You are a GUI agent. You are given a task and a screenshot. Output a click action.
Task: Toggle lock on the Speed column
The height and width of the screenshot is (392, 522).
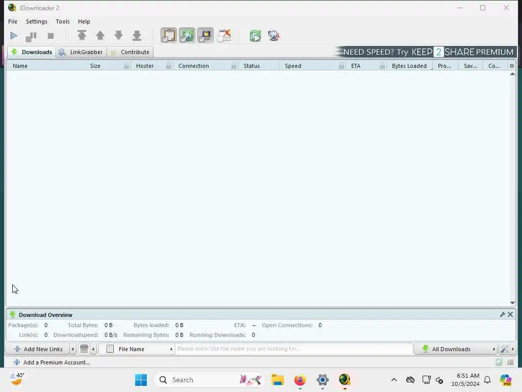(341, 66)
